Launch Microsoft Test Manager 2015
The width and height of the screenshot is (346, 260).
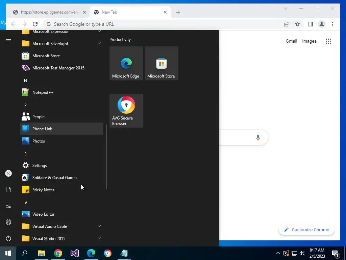pyautogui.click(x=62, y=68)
